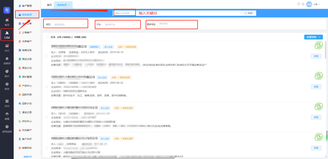The height and width of the screenshot is (159, 328).
Task: Click the 小张 round avatar
Action: point(309,4)
